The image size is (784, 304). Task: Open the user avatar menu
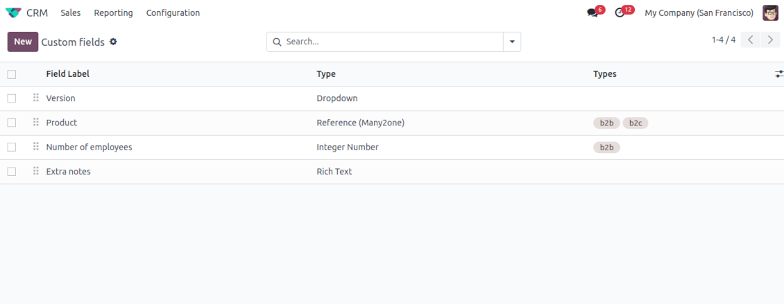click(771, 13)
